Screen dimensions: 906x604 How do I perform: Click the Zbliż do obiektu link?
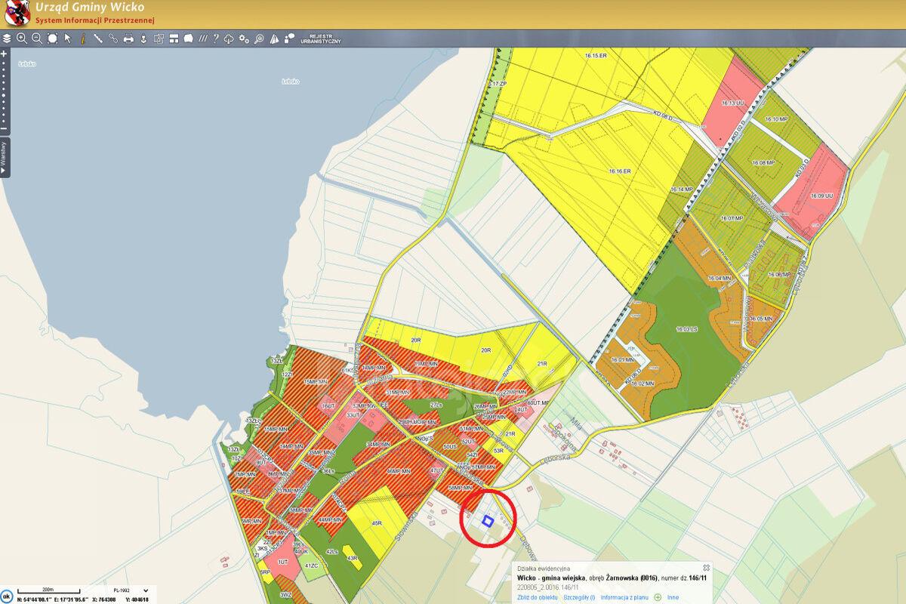537,597
